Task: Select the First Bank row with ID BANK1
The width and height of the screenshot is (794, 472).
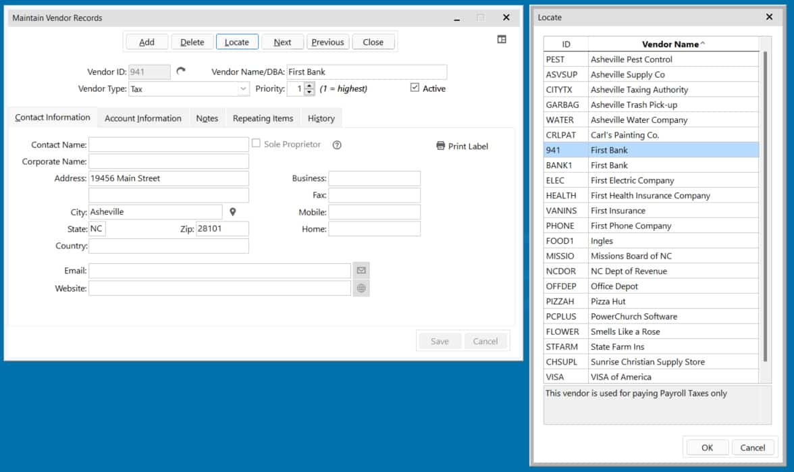Action: click(651, 165)
